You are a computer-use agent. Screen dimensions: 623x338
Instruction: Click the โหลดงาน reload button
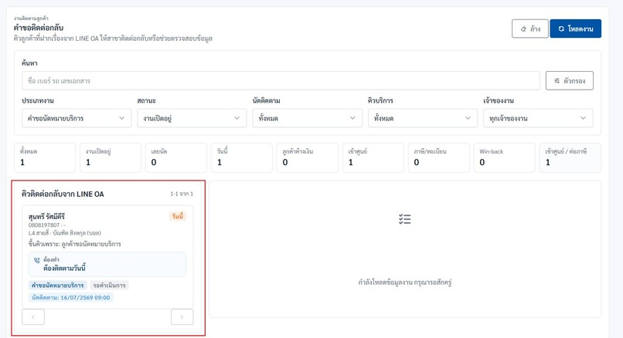(x=575, y=29)
